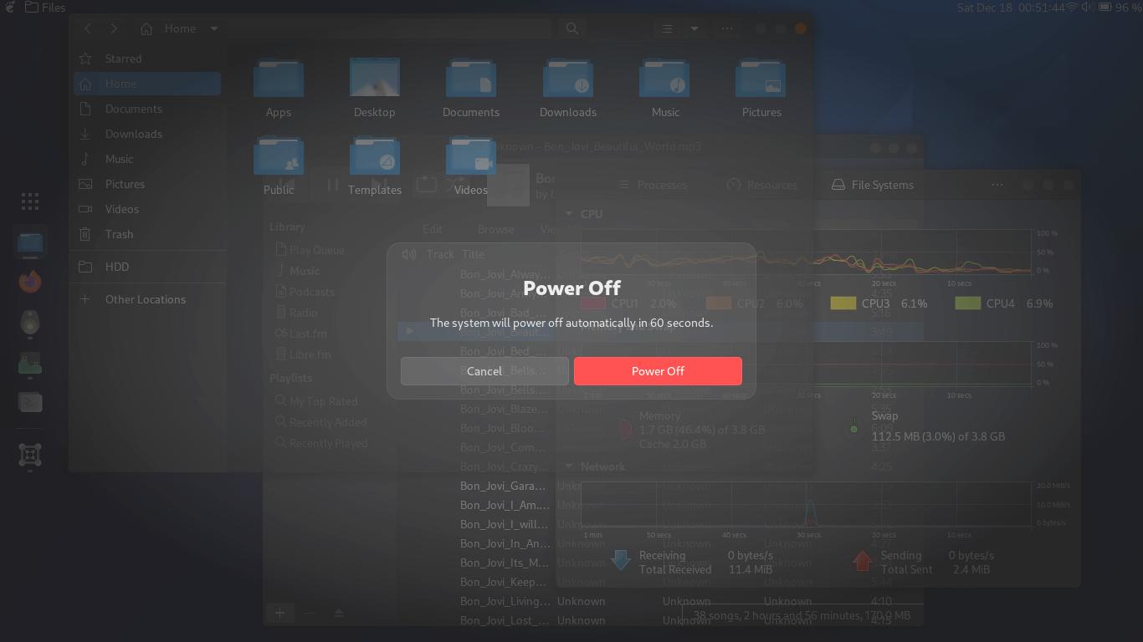
Task: Click Cancel in the Power Off dialog
Action: [x=484, y=371]
